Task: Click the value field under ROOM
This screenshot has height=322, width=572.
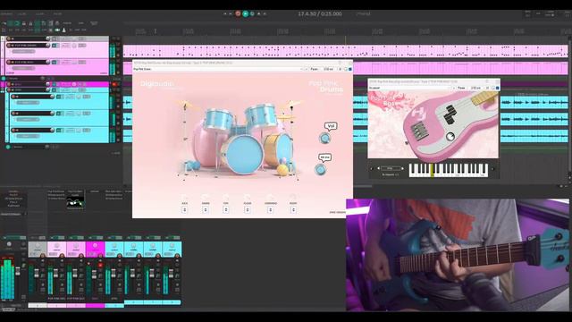Action: (293, 210)
